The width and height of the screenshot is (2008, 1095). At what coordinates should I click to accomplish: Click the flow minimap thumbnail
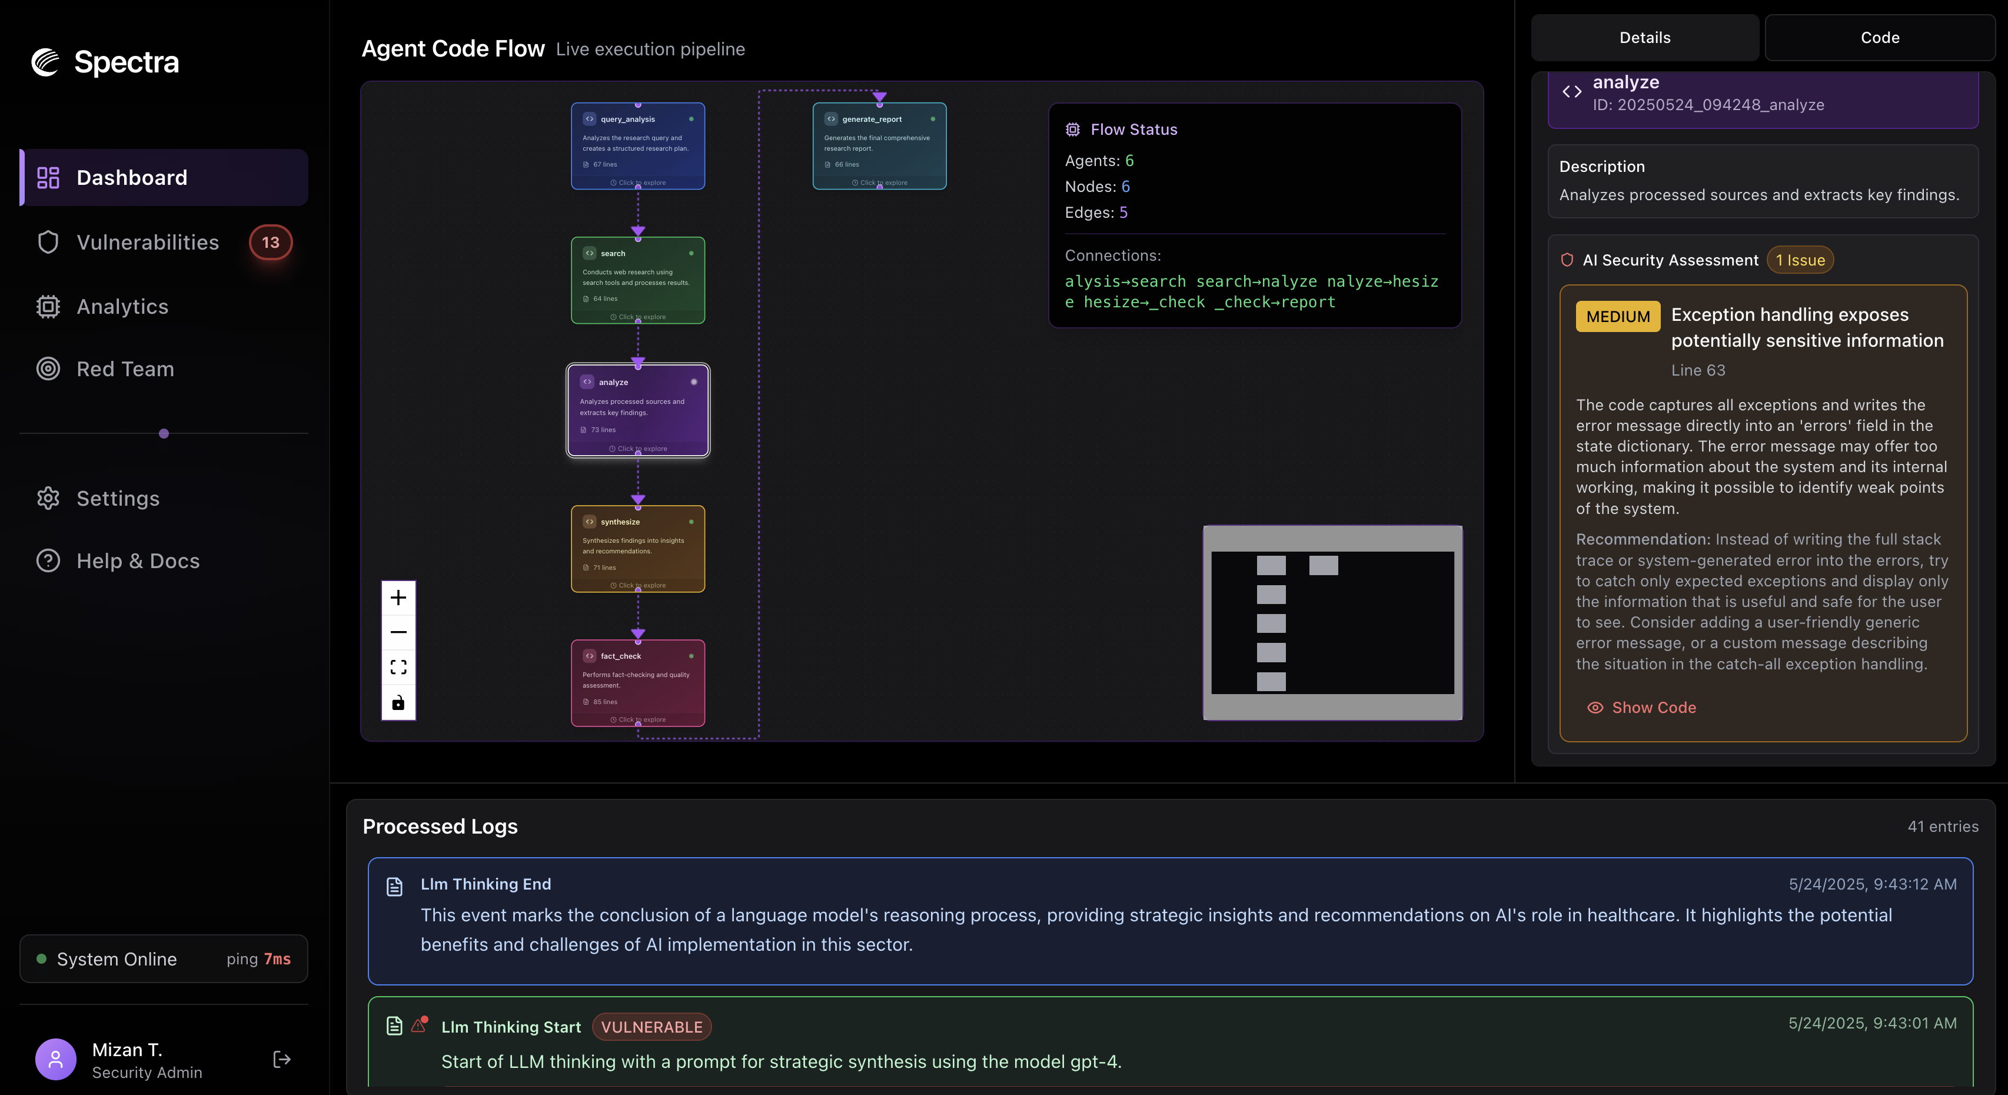1332,622
